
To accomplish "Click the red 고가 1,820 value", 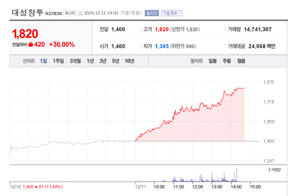I will (162, 29).
